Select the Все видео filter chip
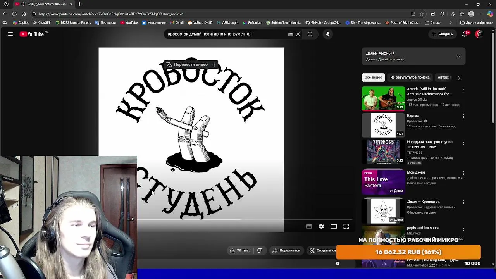The width and height of the screenshot is (496, 279). (x=373, y=77)
